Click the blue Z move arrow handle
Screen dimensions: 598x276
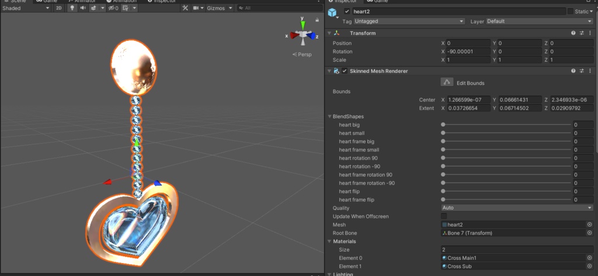[x=158, y=183]
